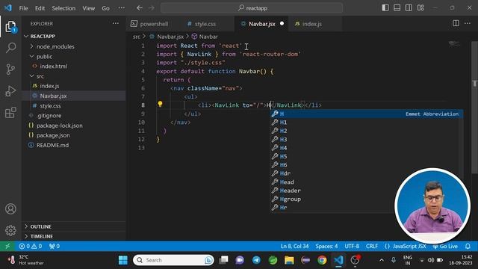478x269 pixels.
Task: Show hidden system tray icons chevron
Action: point(382,260)
